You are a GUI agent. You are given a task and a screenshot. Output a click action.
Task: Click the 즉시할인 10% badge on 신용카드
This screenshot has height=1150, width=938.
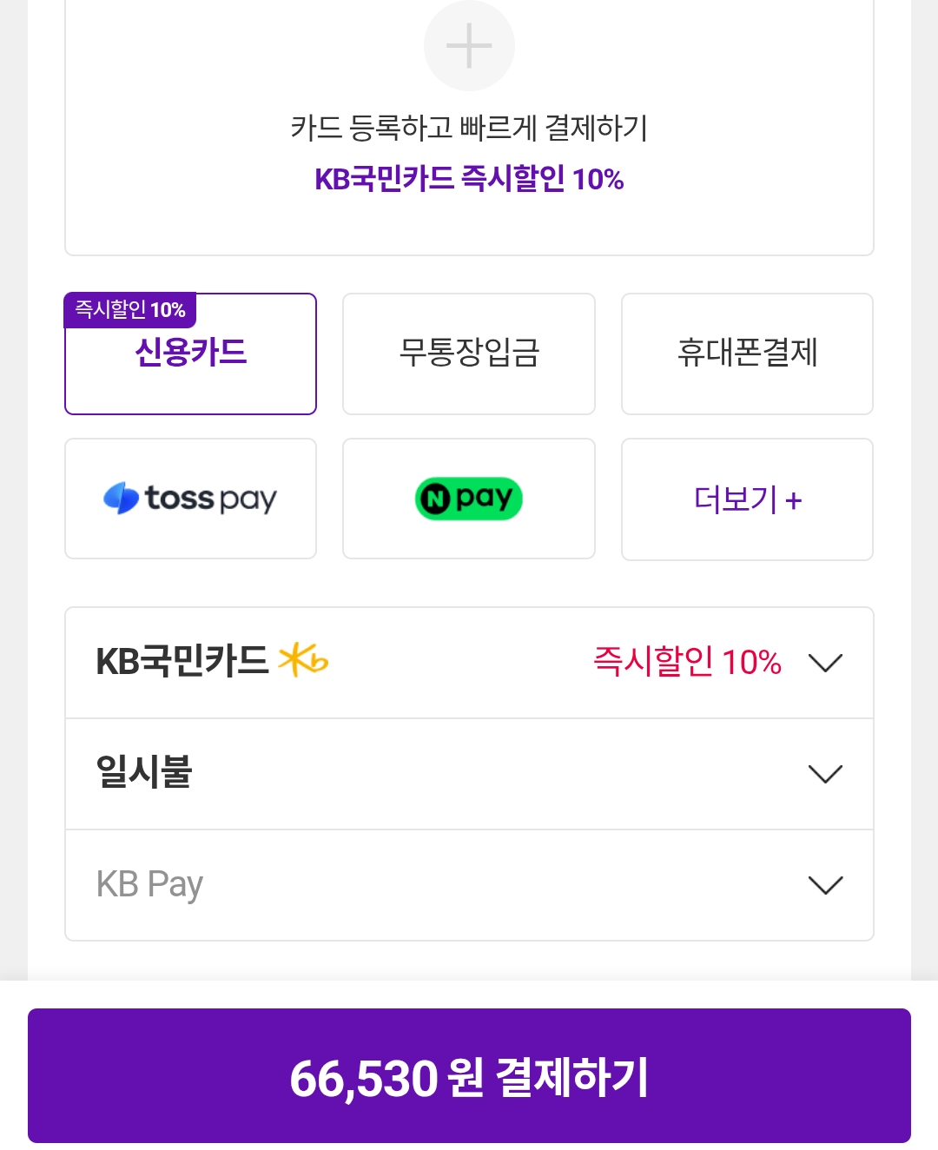pos(130,310)
